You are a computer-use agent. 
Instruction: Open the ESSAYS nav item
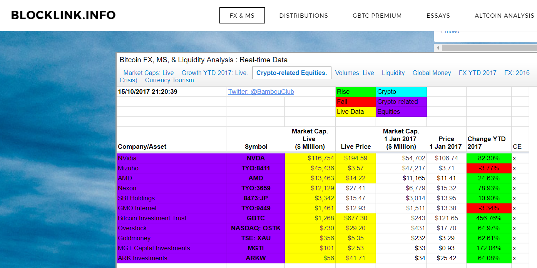[438, 16]
